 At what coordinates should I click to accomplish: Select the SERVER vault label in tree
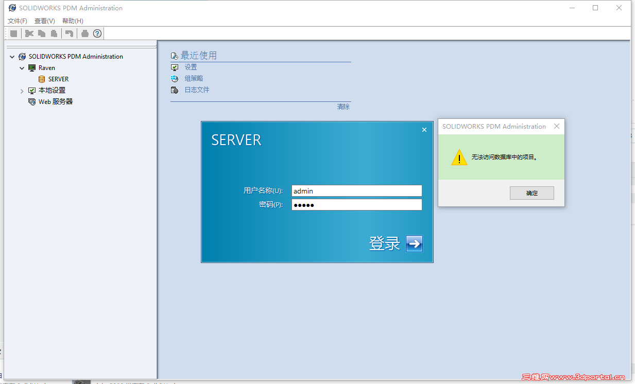tap(59, 79)
